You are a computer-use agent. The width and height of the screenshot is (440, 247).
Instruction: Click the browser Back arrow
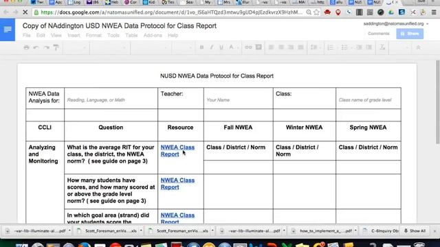[6, 12]
